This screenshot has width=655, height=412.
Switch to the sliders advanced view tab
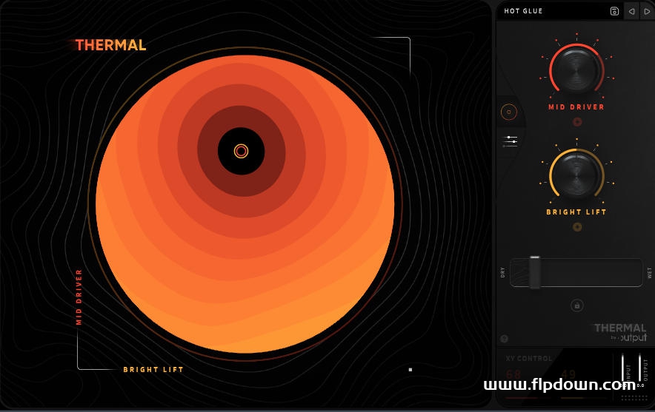point(510,141)
